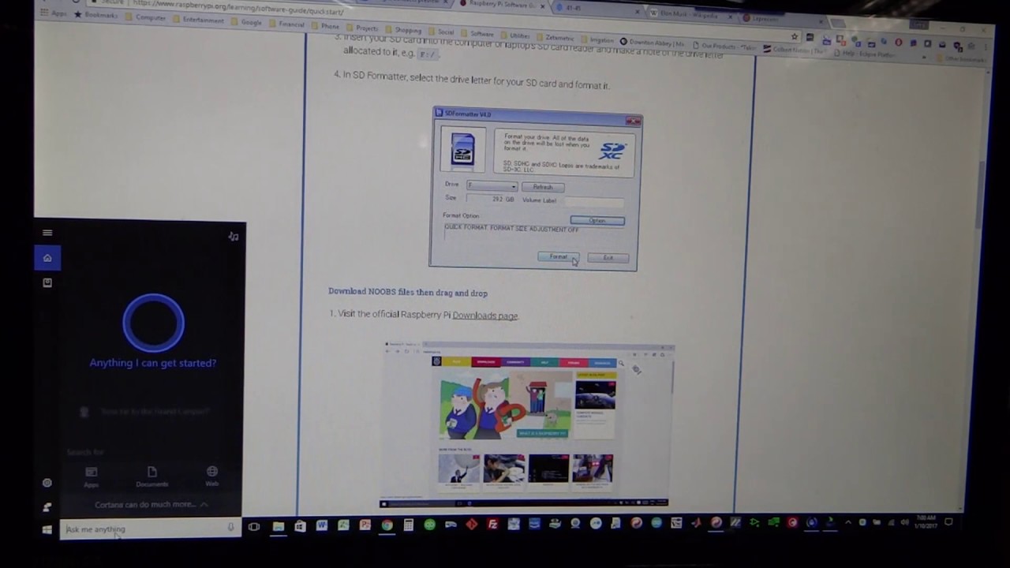
Task: Open the Social bookmarks folder
Action: 441,32
